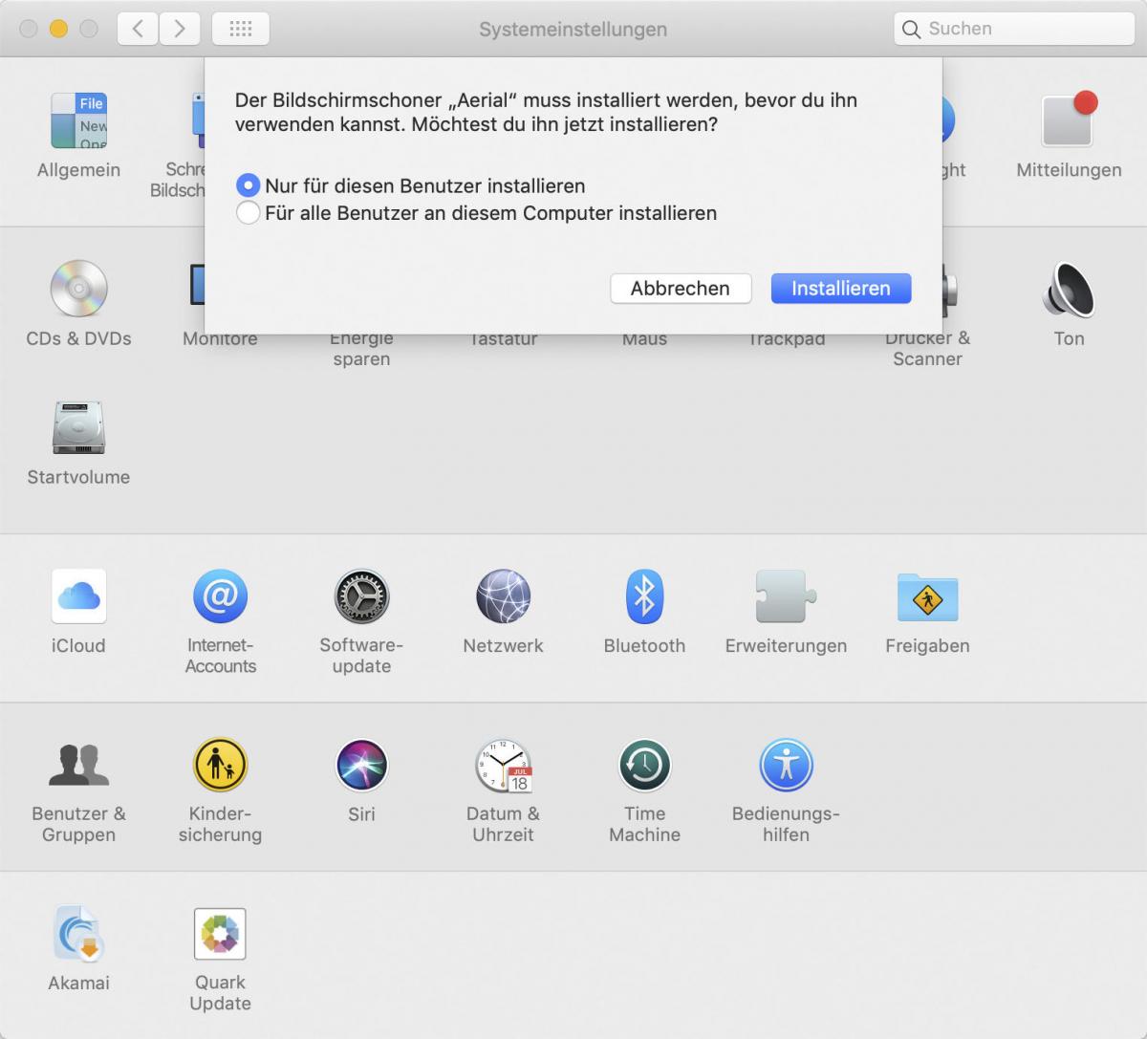
Task: Open the Erweiterungen pane
Action: click(x=786, y=596)
